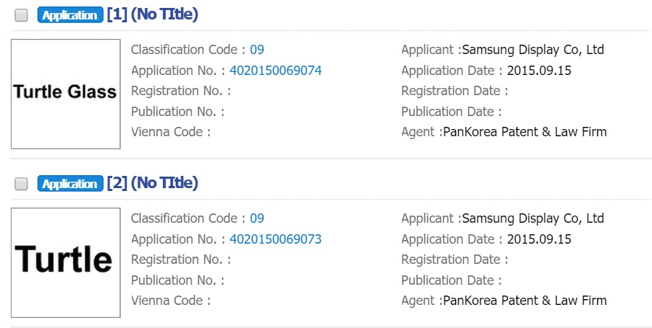Click the second result's application date 2015.09.15
Image resolution: width=652 pixels, height=328 pixels.
(x=539, y=239)
